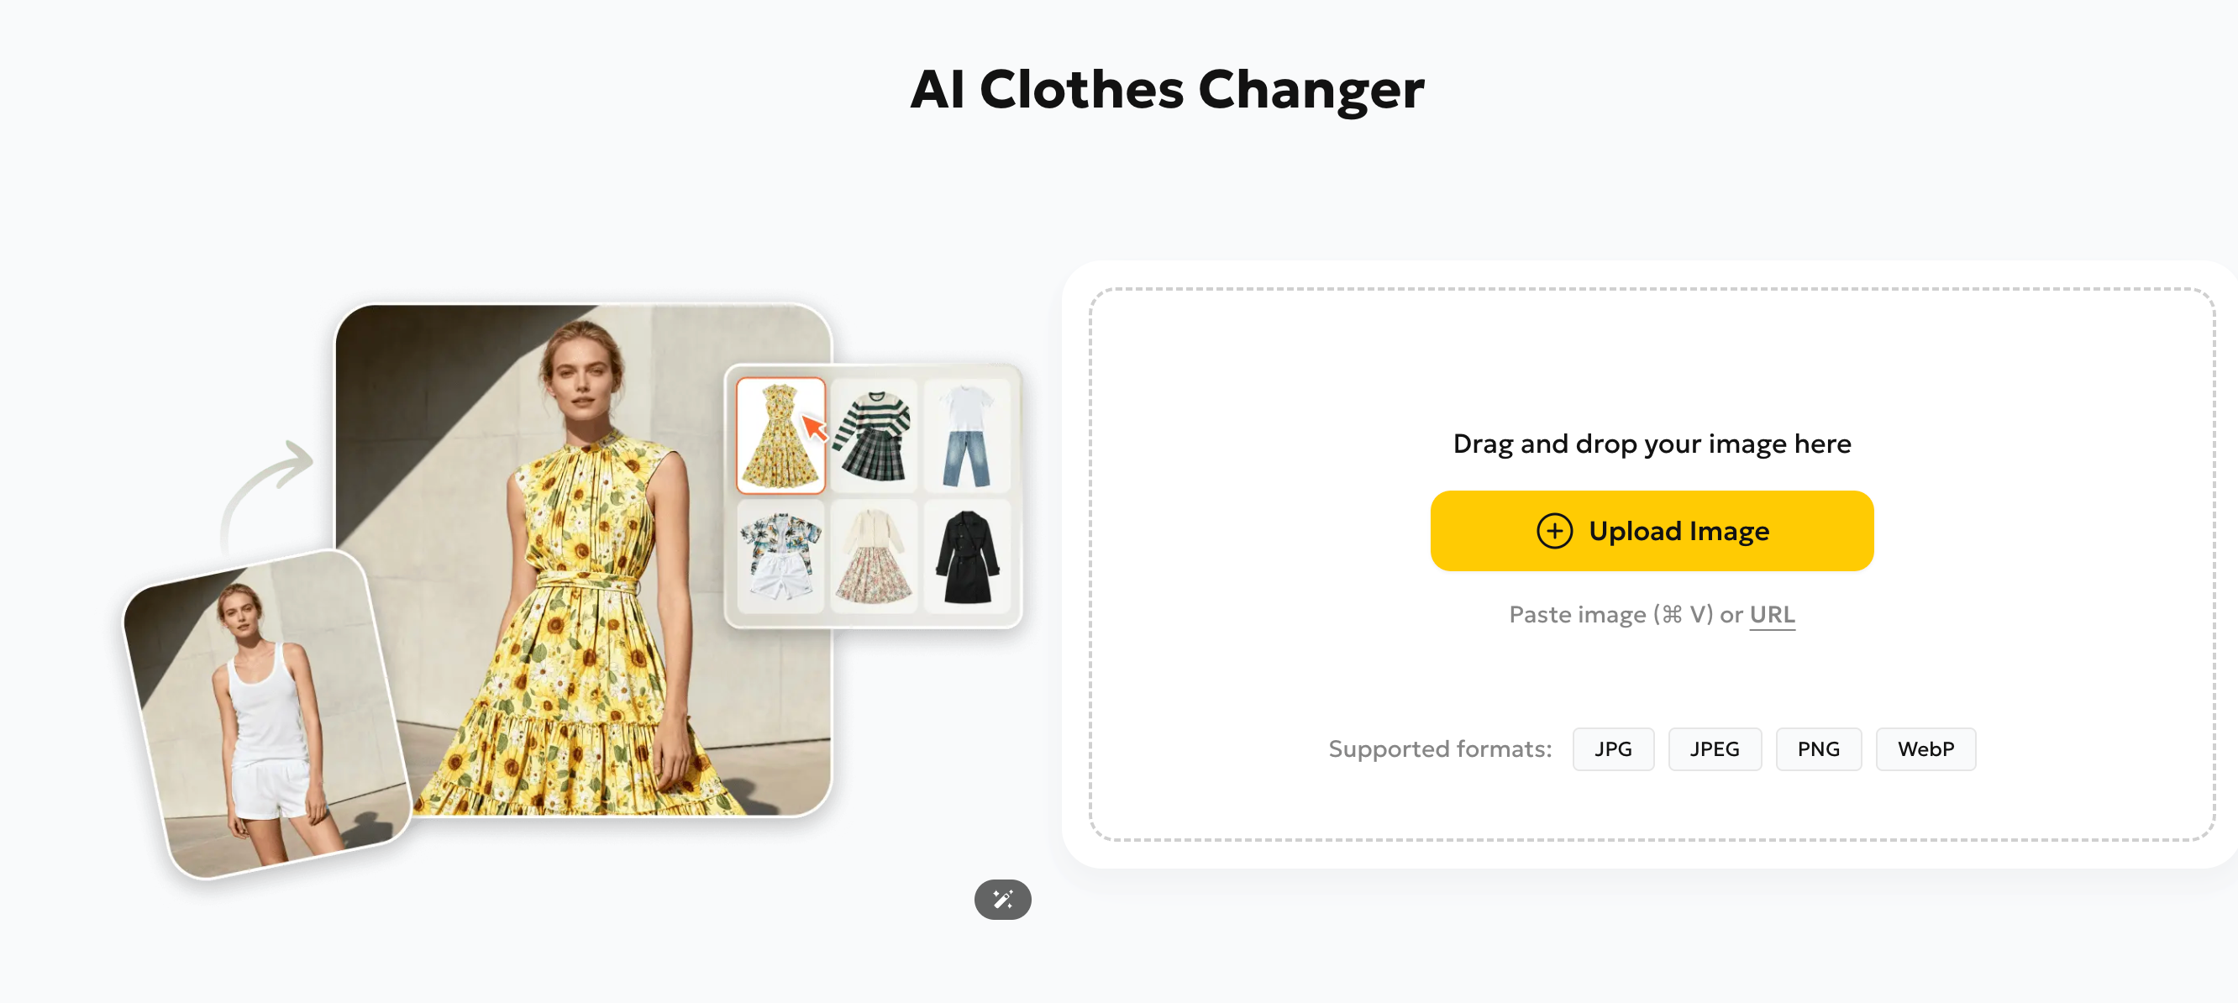Screen dimensions: 2238x1003
Task: Click the plus circle icon on Upload Image
Action: tap(1553, 531)
